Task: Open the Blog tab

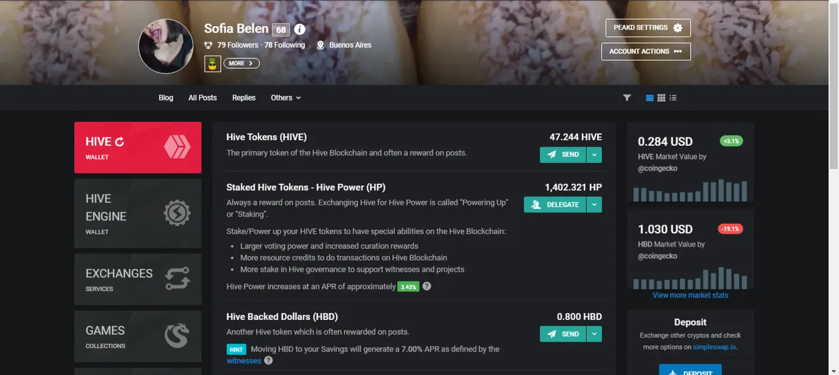Action: 166,98
